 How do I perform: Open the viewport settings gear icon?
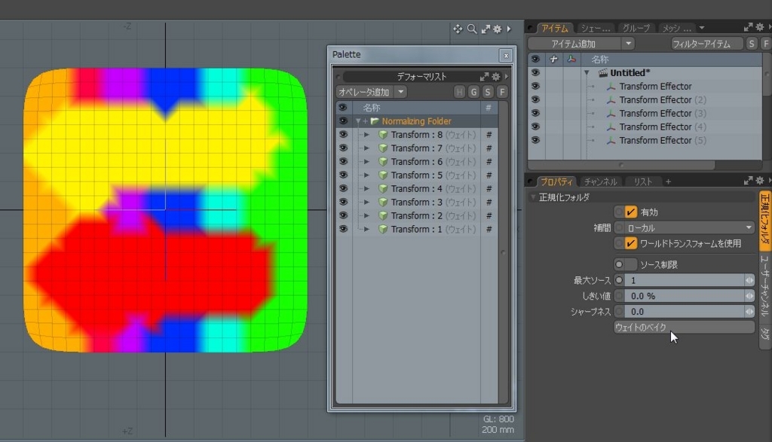498,29
